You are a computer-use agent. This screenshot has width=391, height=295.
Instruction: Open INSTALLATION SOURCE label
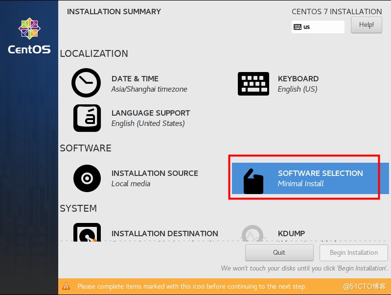[155, 173]
